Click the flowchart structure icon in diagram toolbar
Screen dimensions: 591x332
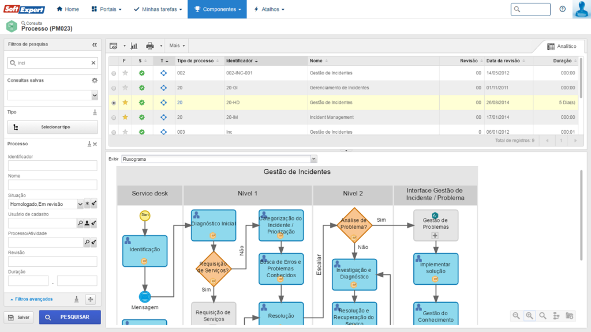click(x=556, y=315)
